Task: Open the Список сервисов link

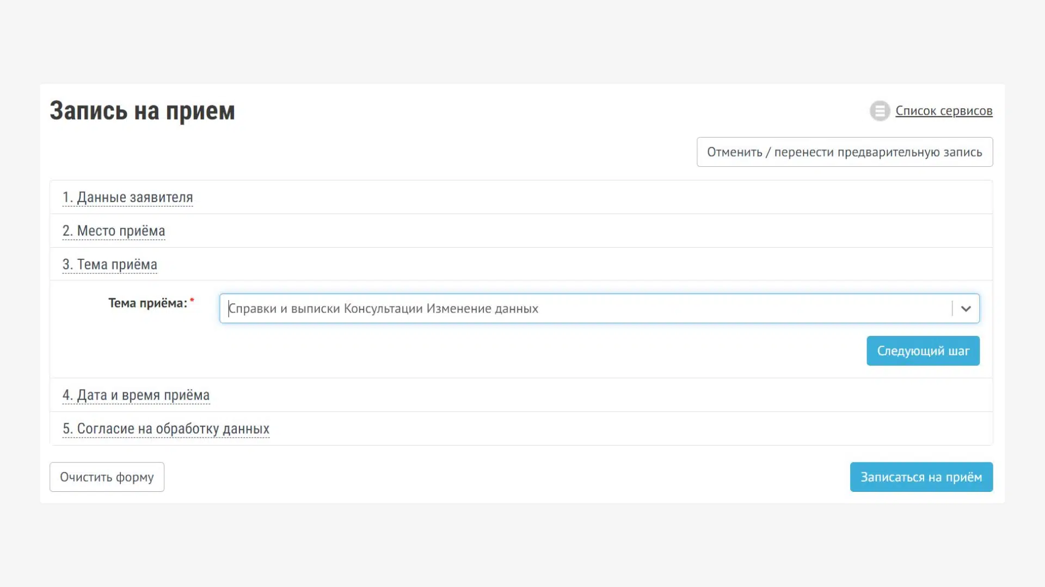Action: point(944,111)
